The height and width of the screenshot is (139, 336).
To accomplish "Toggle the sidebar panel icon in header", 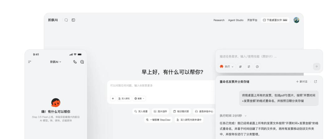I will coord(73,20).
